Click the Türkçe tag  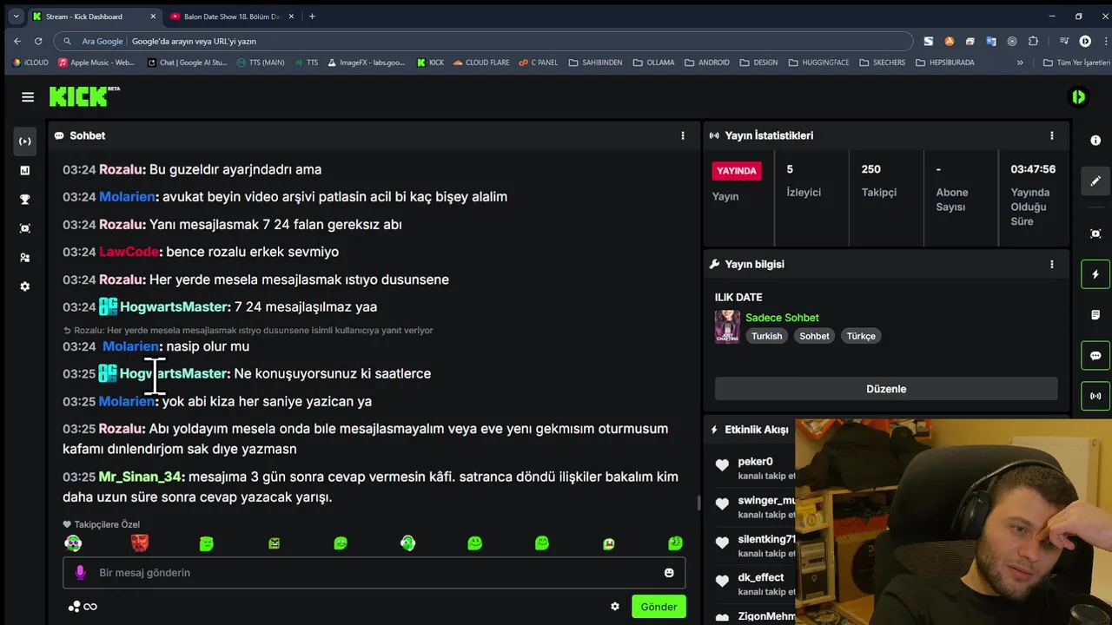click(861, 336)
